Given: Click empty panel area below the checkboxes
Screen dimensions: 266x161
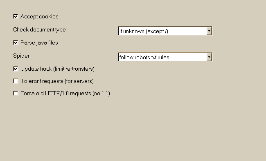Looking at the screenshot, I should point(133,129).
